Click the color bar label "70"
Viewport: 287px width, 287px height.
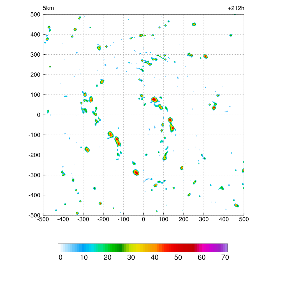pos(225,258)
